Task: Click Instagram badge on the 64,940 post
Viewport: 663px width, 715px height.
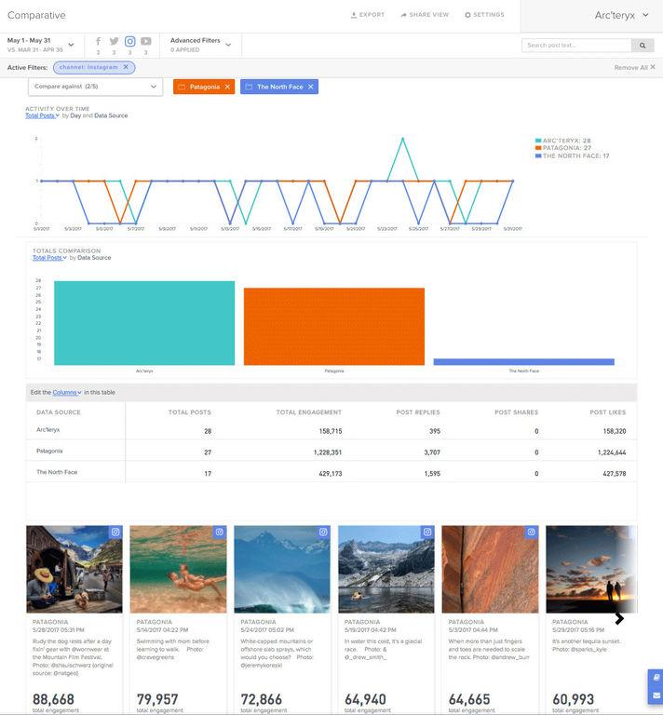Action: [427, 533]
